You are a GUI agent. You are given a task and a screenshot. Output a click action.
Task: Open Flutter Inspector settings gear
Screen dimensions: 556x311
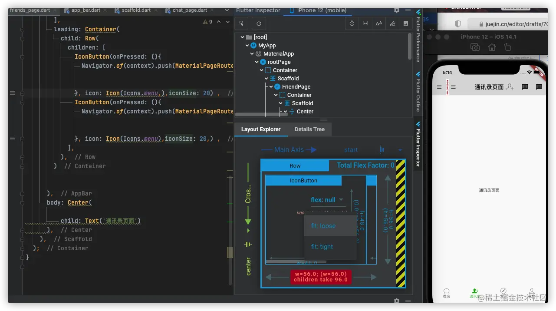pos(397,10)
